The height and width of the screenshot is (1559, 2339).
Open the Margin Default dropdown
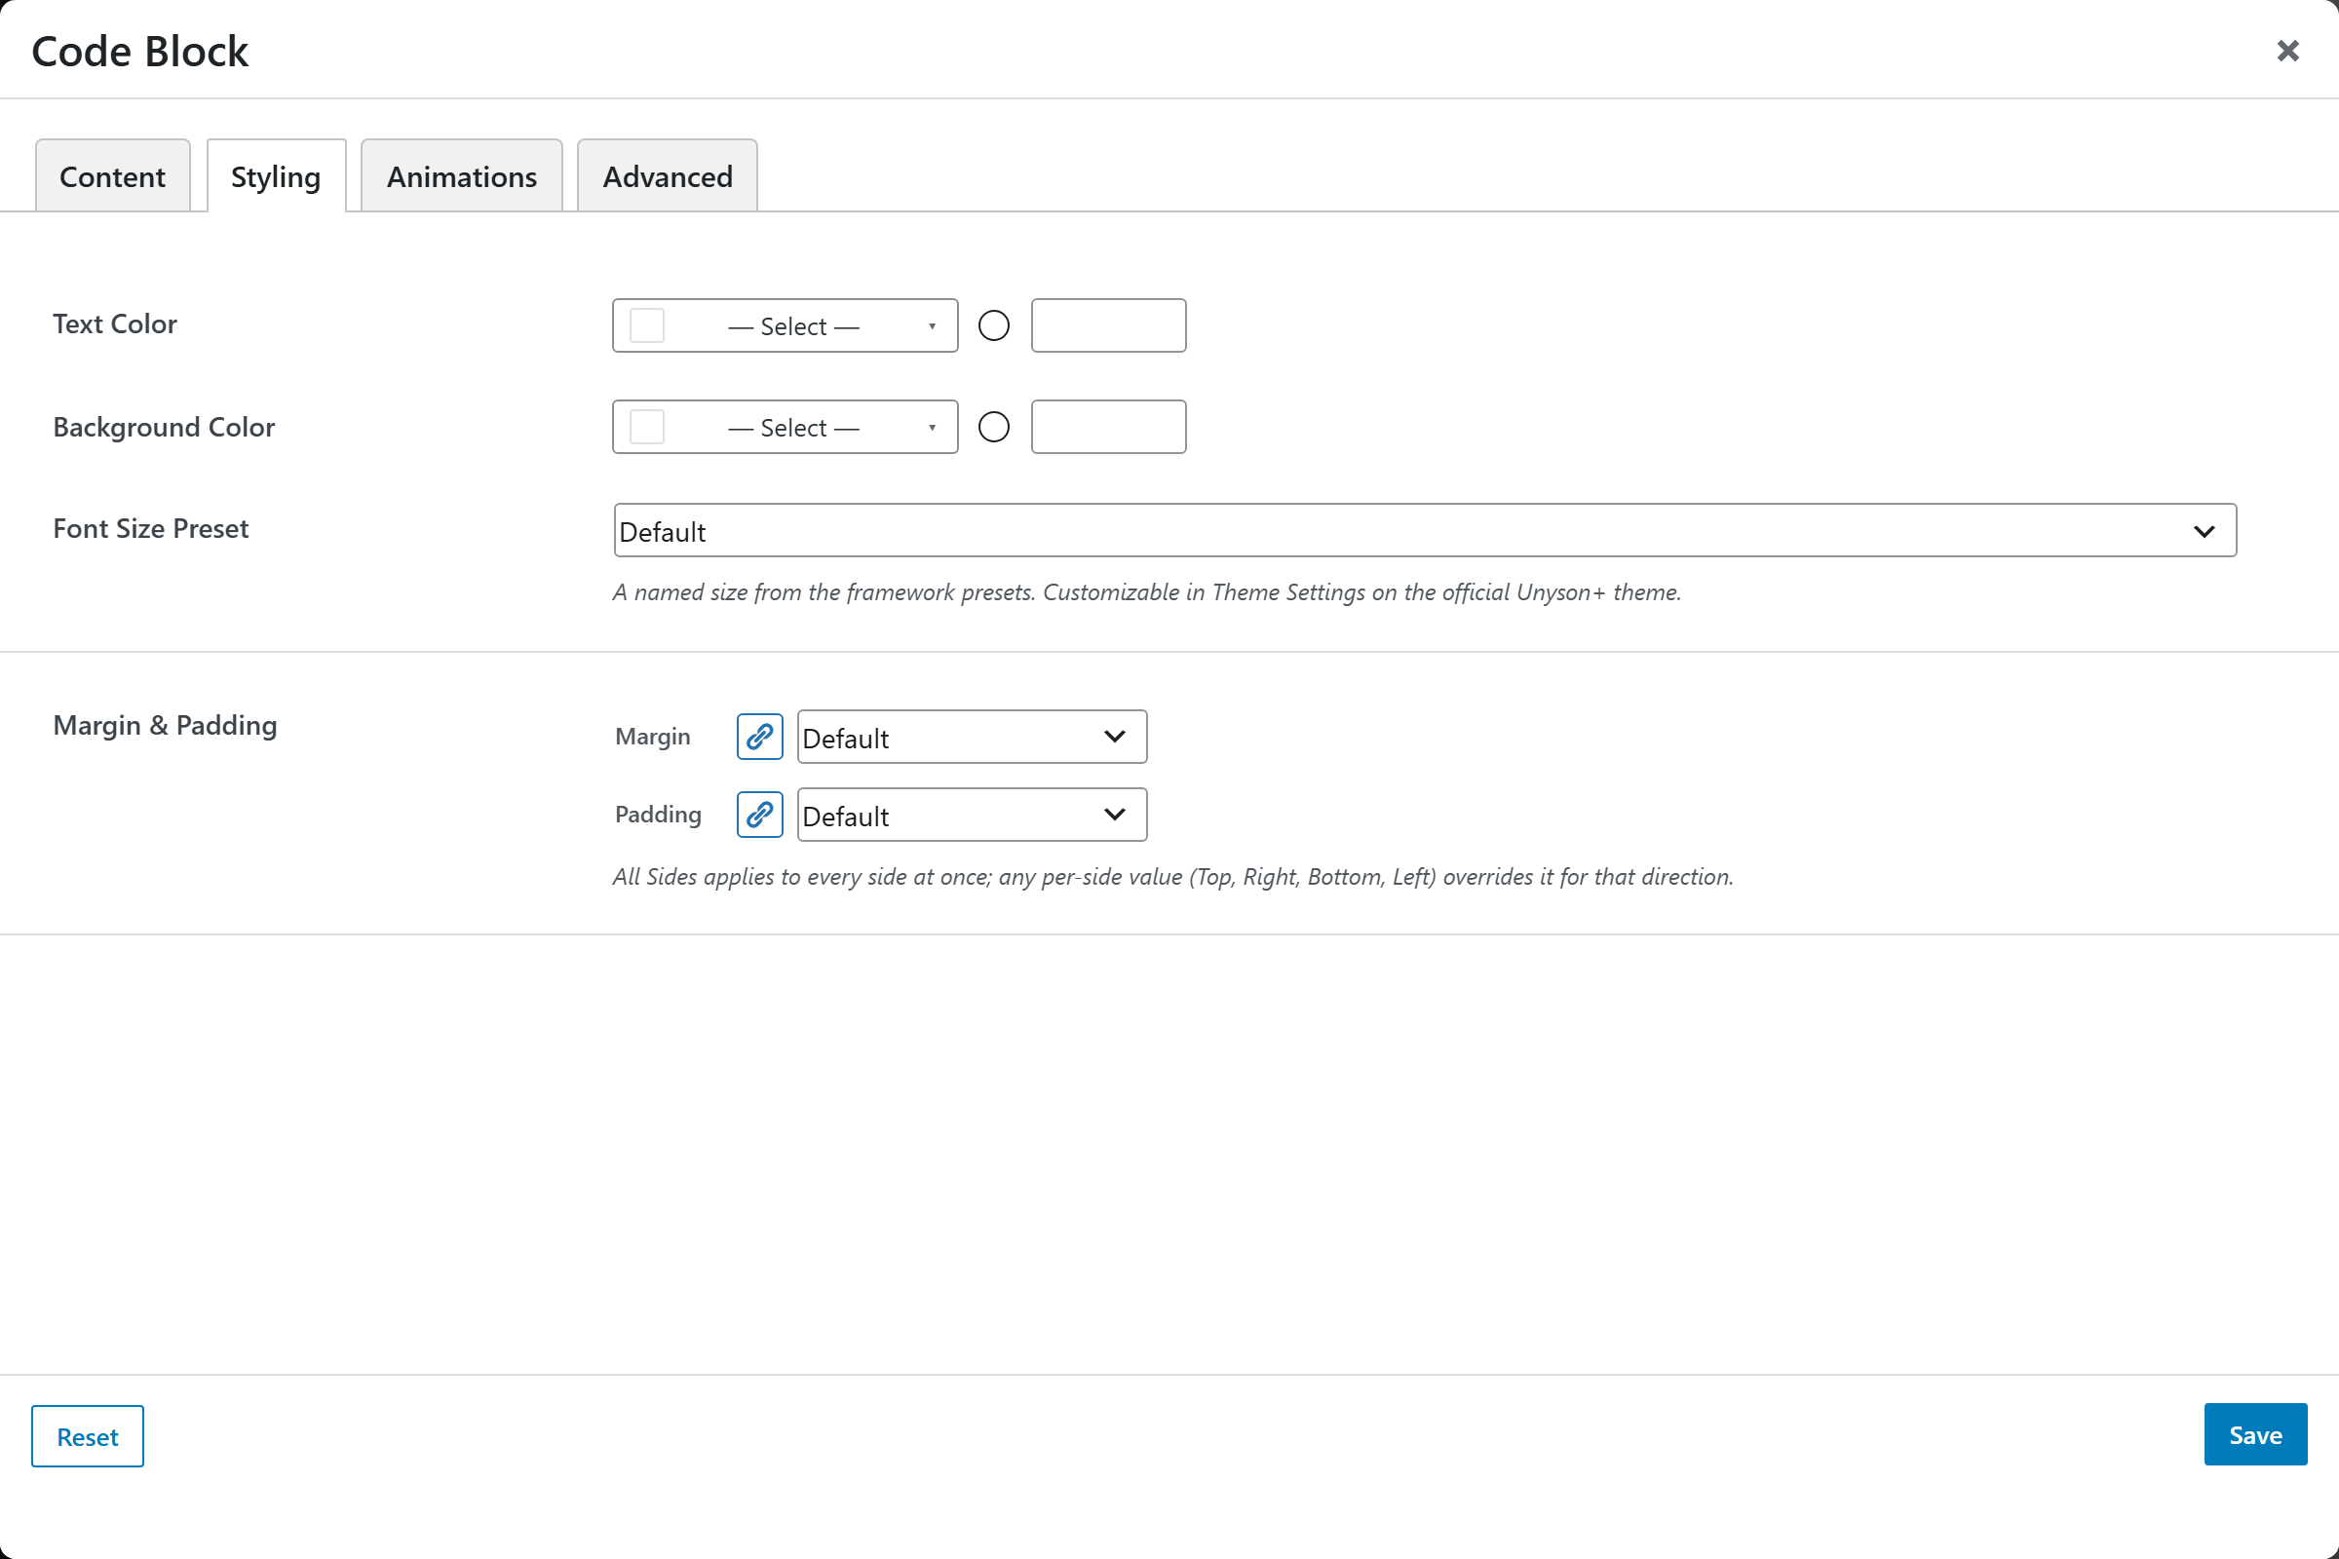click(972, 737)
